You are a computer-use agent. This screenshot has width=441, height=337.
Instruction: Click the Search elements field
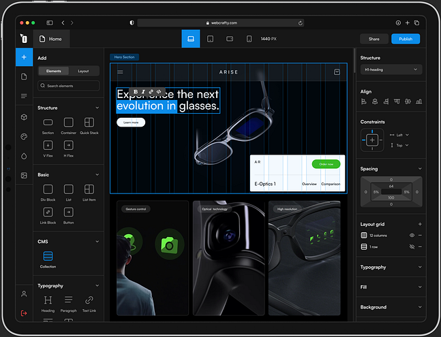click(69, 86)
